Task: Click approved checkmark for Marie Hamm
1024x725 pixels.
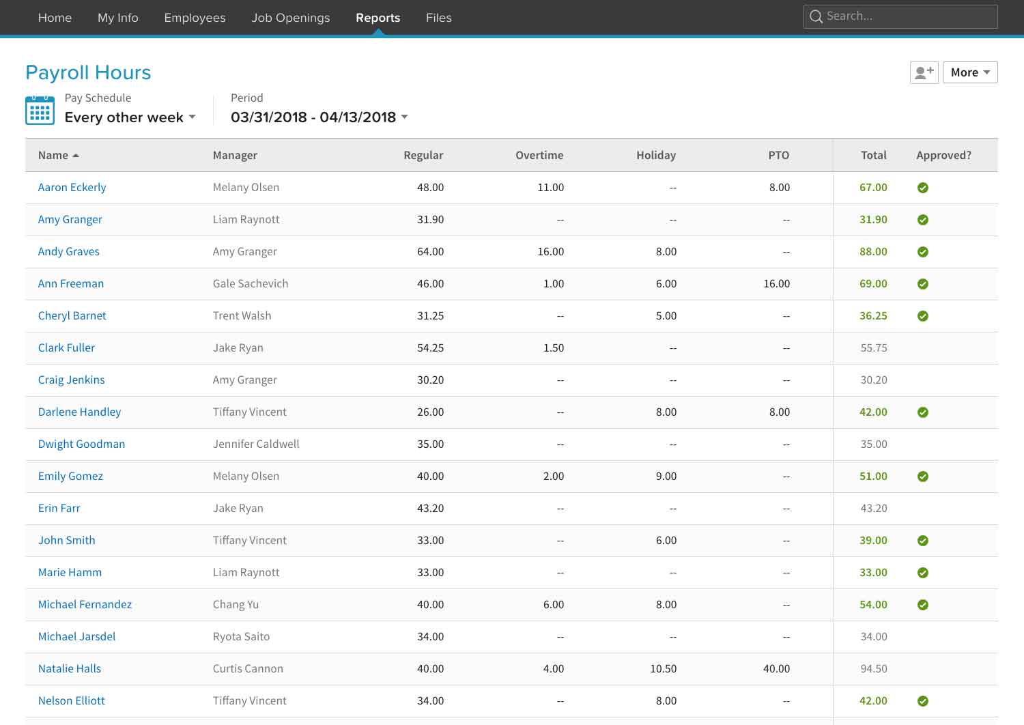Action: coord(923,573)
